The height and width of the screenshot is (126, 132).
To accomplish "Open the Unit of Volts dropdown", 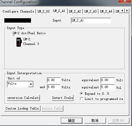I will pyautogui.click(x=31, y=84).
